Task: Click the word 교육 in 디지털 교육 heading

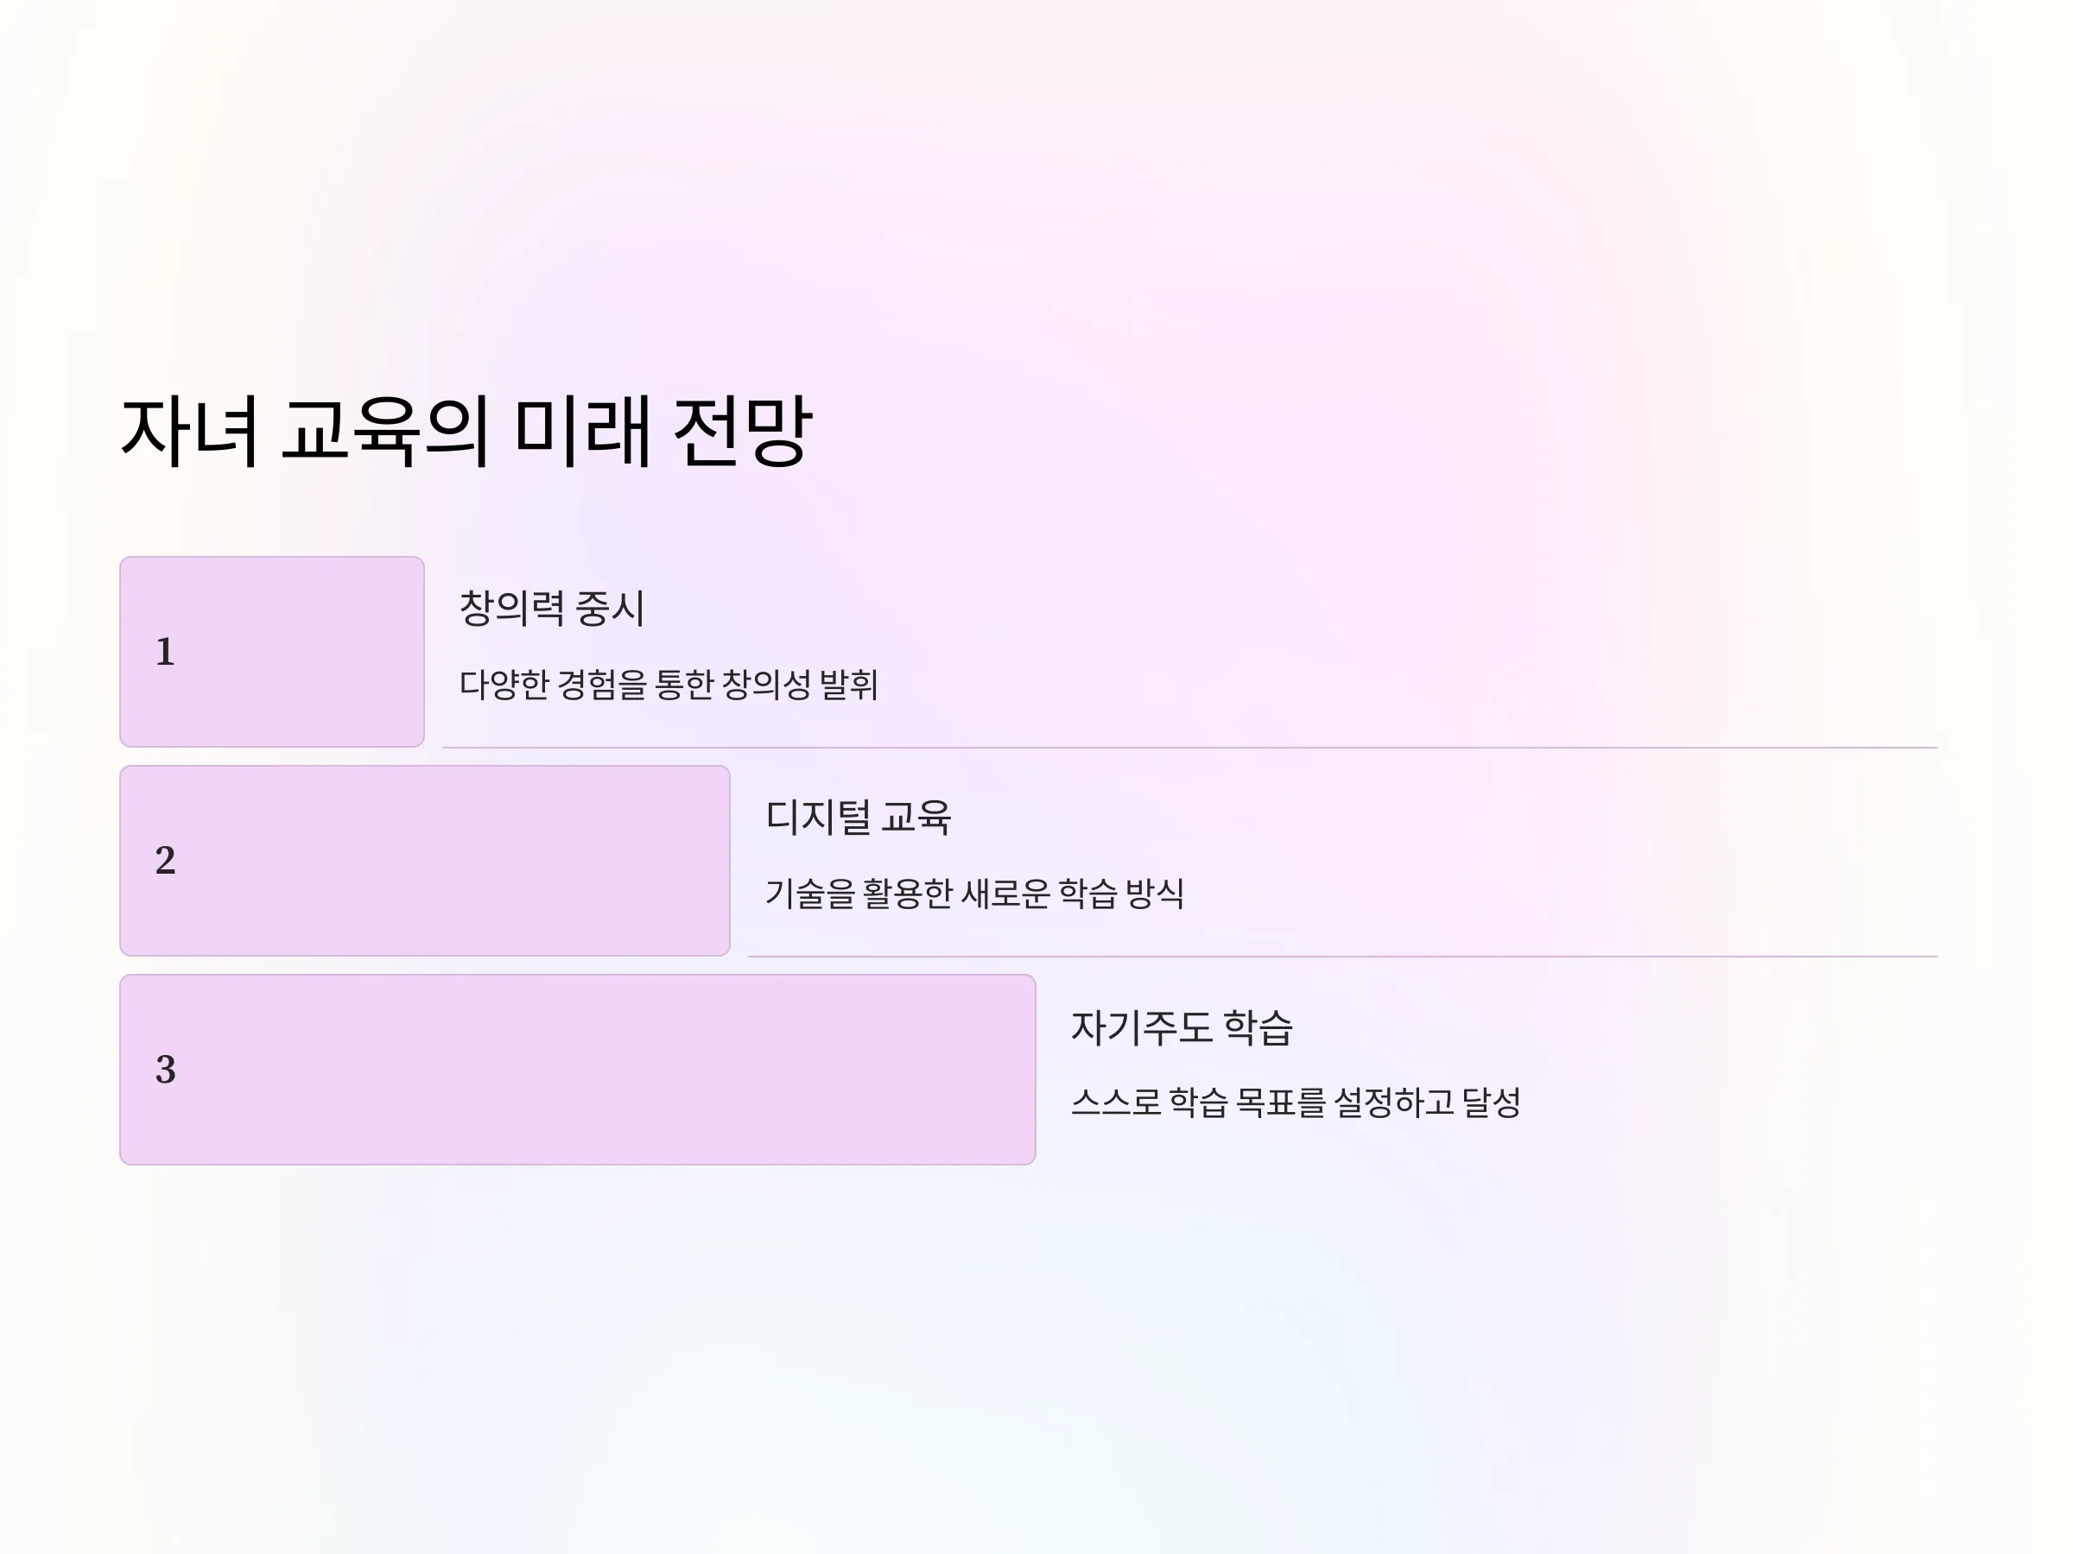Action: 916,818
